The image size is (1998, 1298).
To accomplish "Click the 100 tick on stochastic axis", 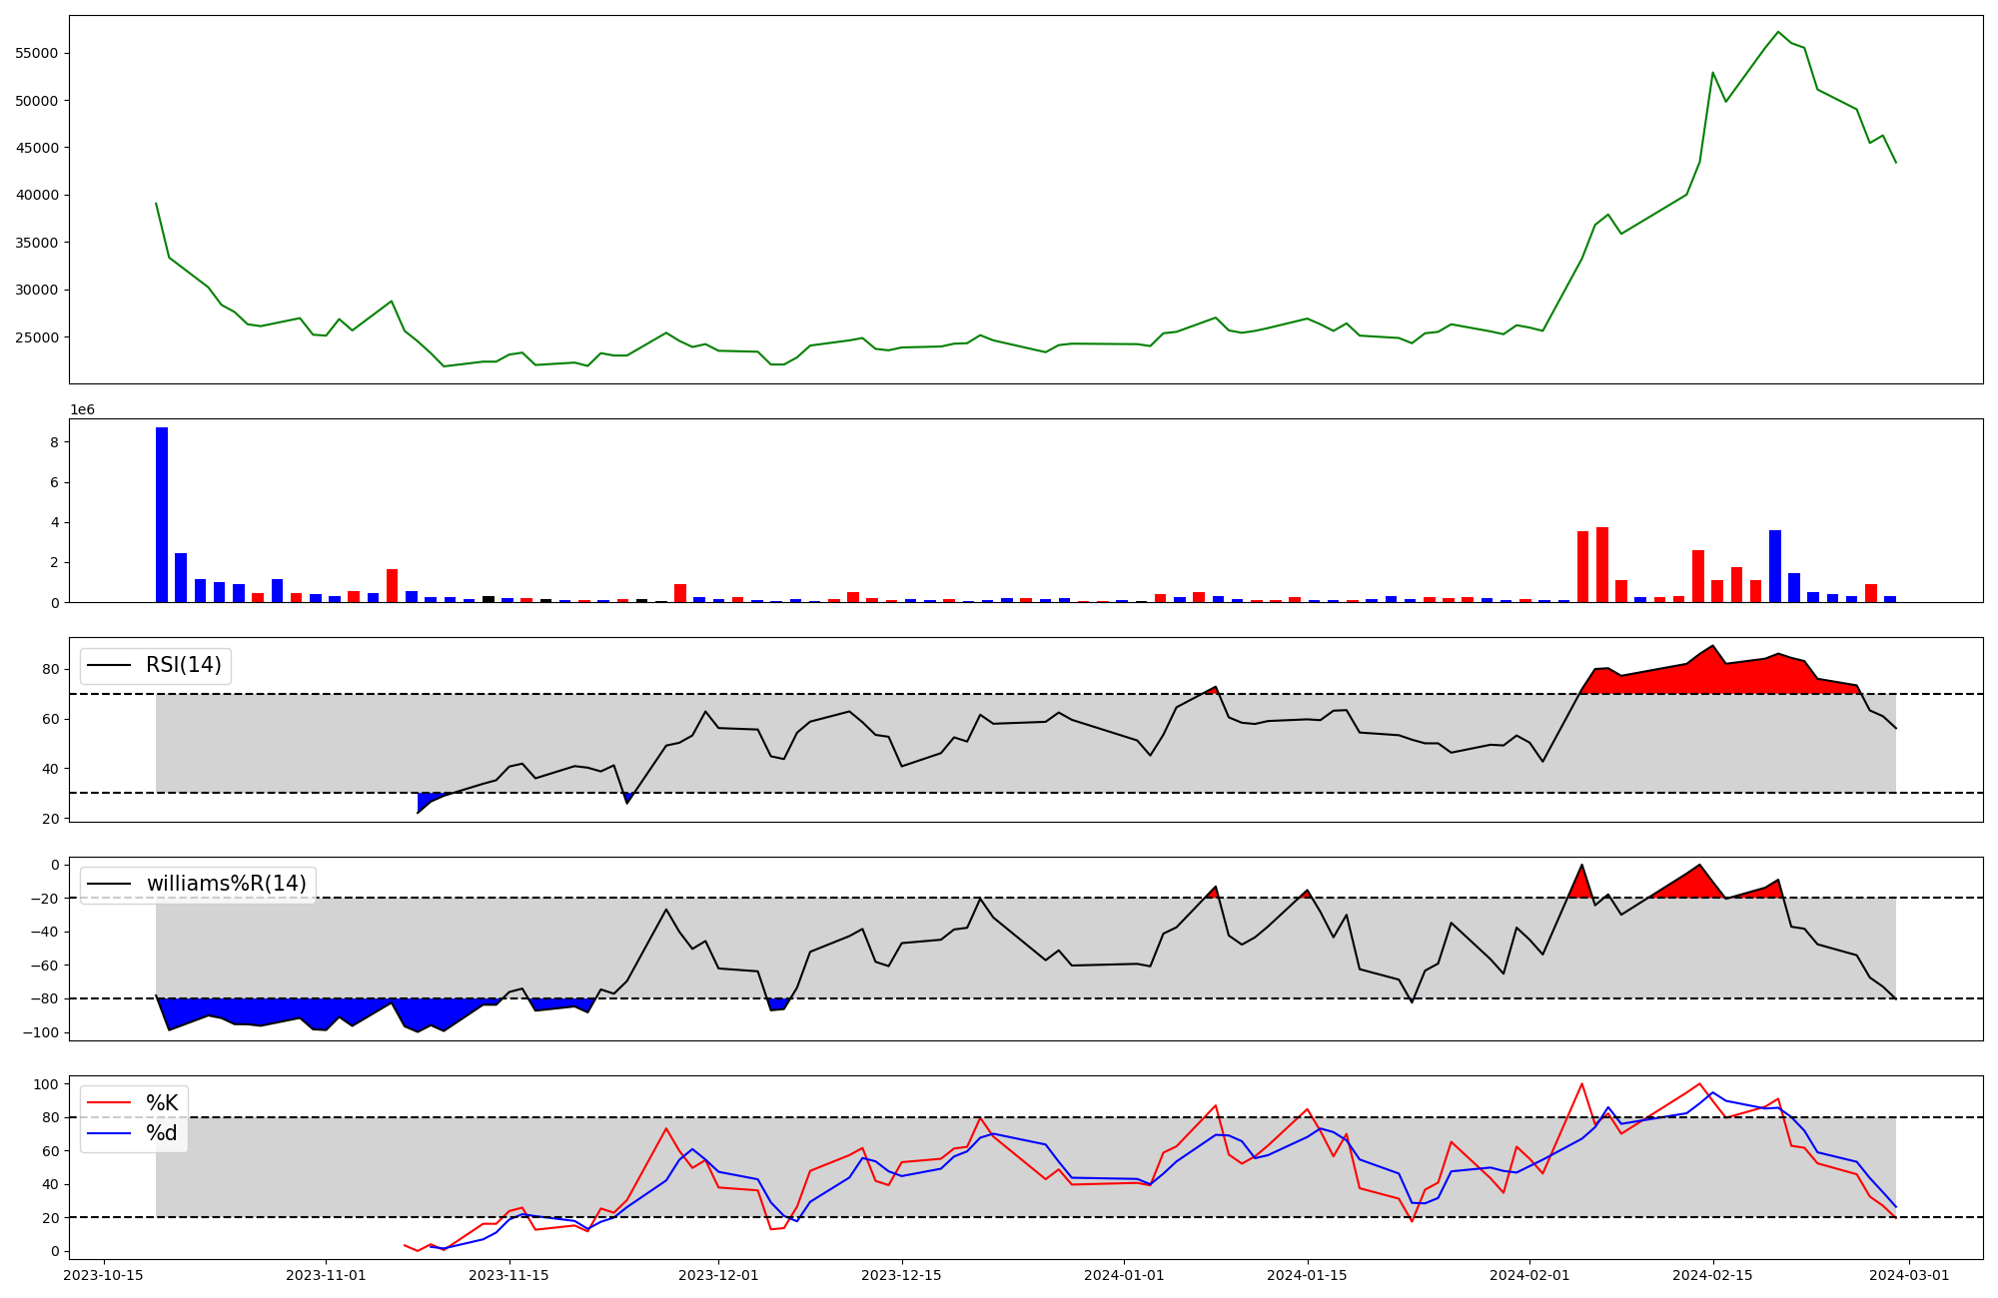I will [x=46, y=1084].
